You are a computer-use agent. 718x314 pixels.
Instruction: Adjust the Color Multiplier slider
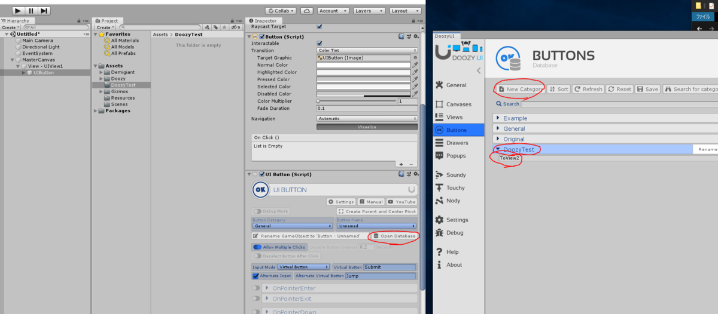356,101
